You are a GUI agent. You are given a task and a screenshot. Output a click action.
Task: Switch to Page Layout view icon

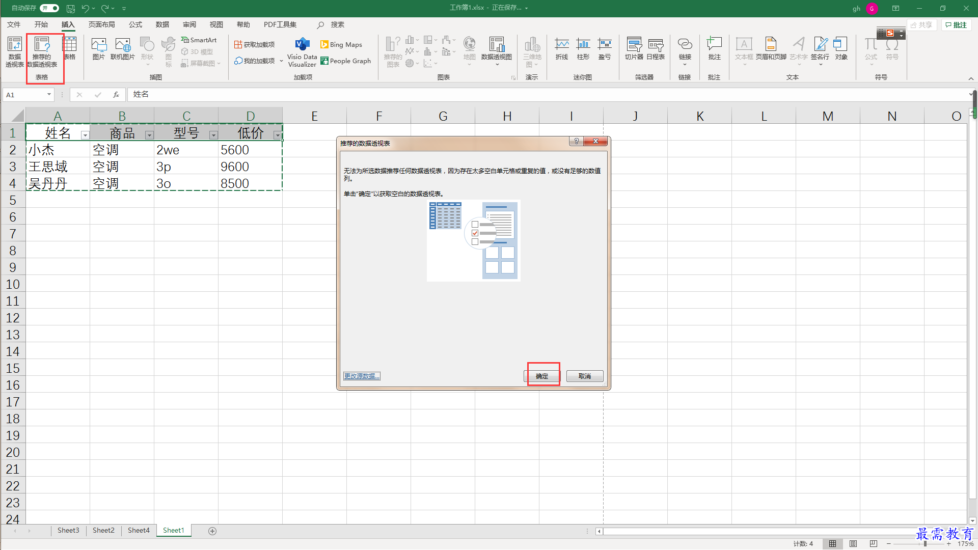point(853,544)
